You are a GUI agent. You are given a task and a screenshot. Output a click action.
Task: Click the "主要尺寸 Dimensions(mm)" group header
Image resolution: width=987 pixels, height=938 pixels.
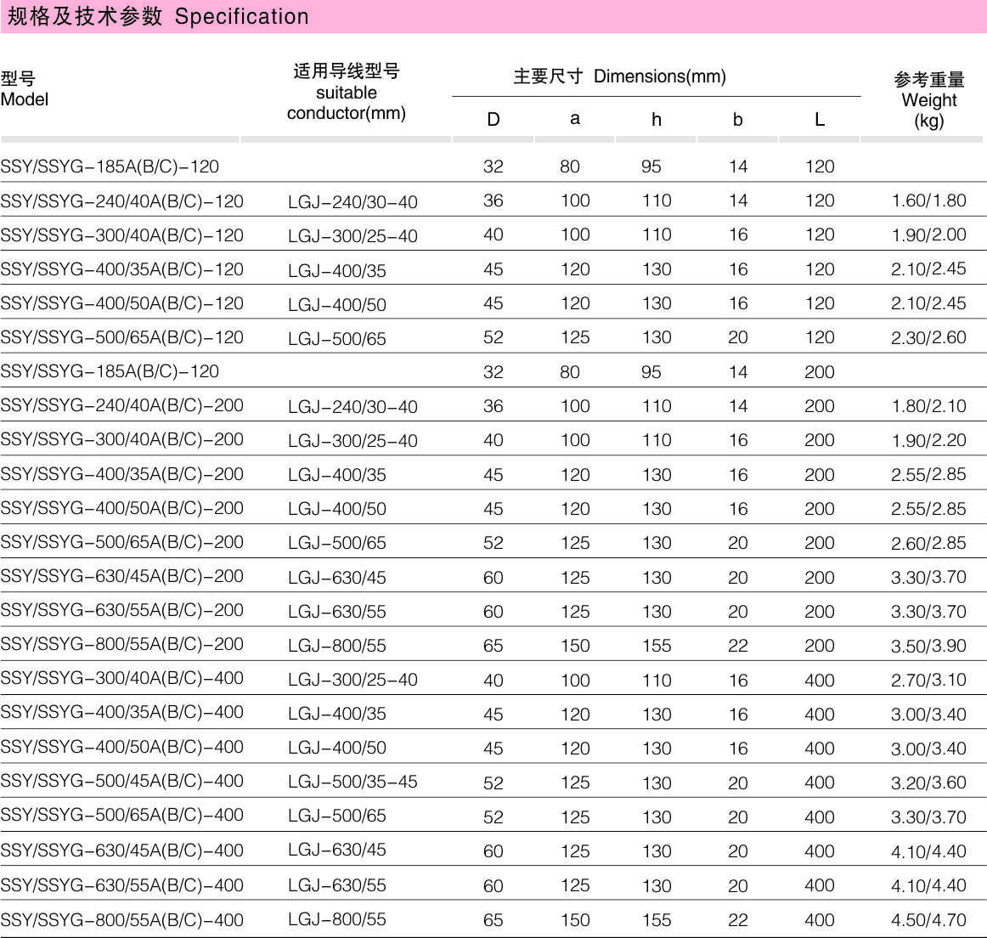619,76
